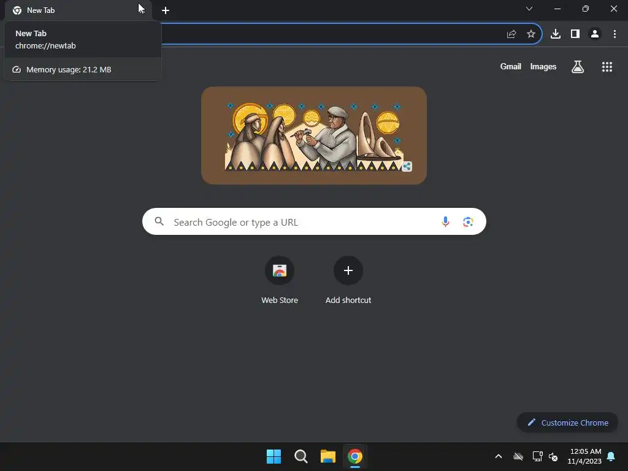Open Search Labs flask icon
The image size is (628, 471).
click(578, 66)
